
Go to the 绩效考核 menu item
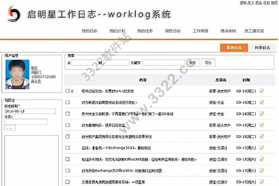click(x=228, y=31)
